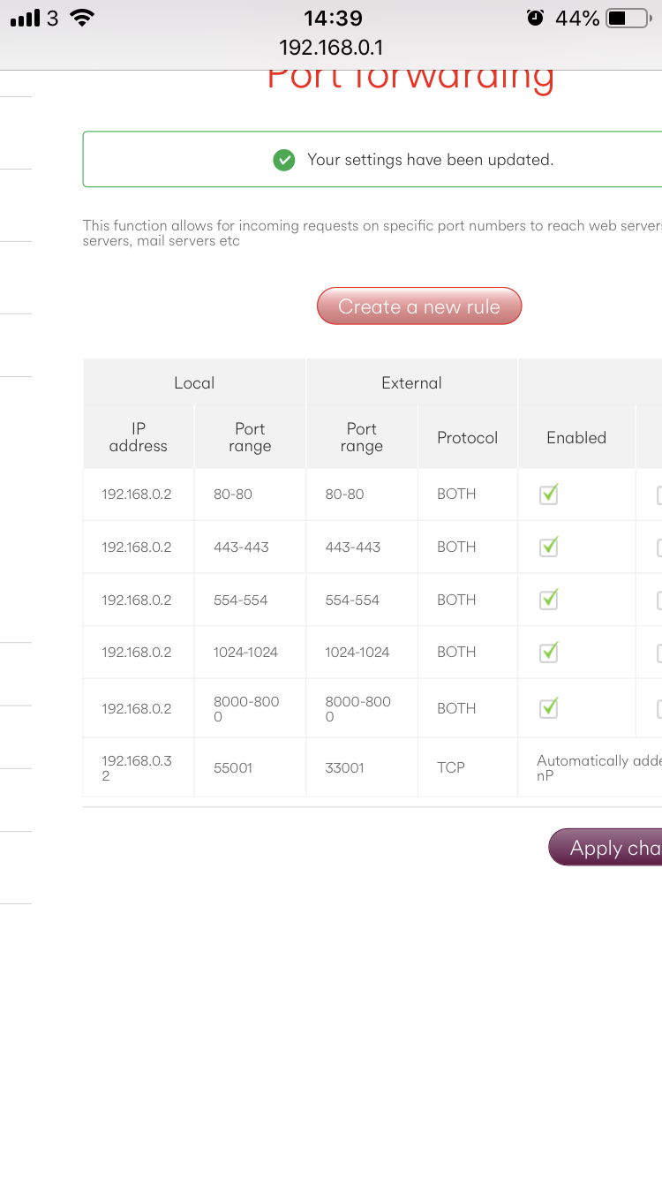Tap the green success checkmark icon
This screenshot has width=662, height=1178.
click(x=283, y=160)
